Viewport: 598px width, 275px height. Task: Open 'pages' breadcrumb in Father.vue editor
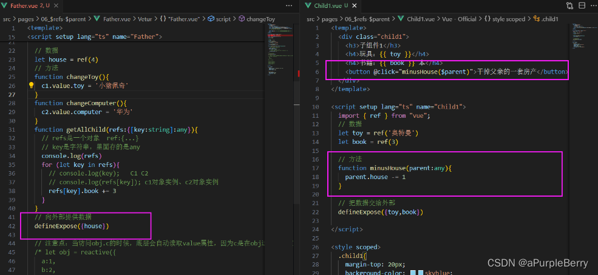pyautogui.click(x=25, y=19)
